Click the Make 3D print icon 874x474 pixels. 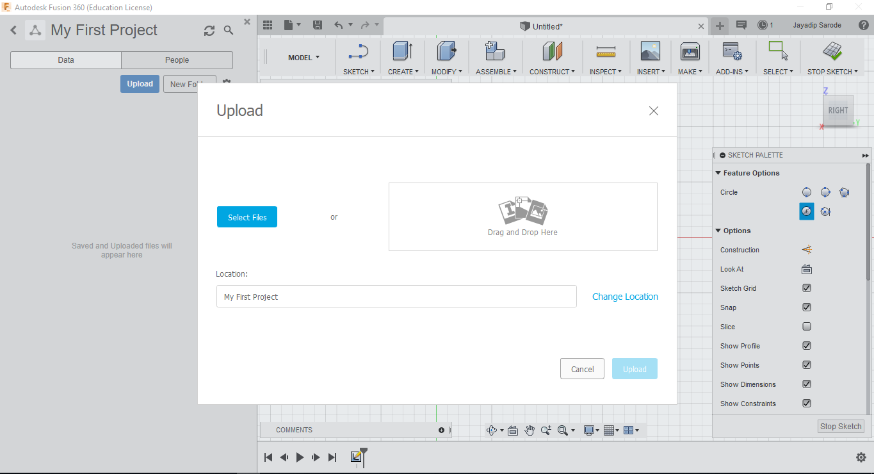click(x=690, y=52)
